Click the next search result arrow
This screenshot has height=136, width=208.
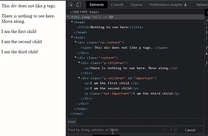click(171, 130)
